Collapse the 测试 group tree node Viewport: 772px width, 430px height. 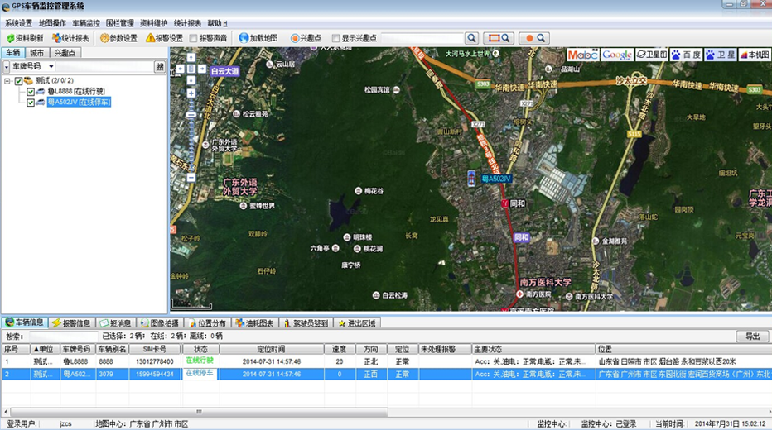tap(7, 81)
